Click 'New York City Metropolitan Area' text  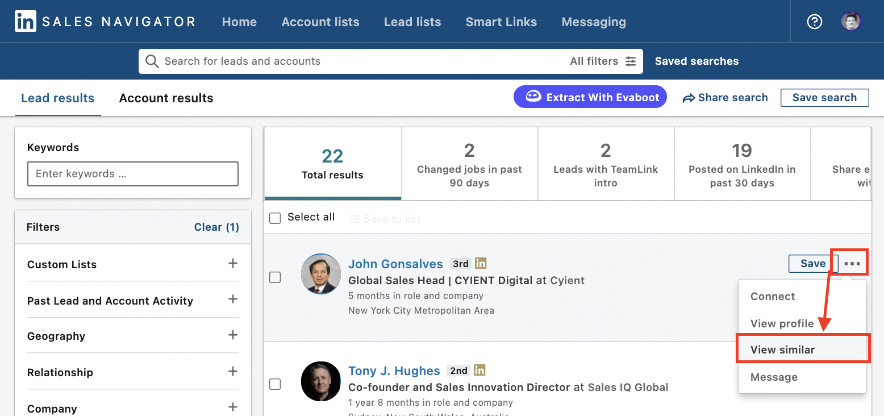(x=421, y=311)
